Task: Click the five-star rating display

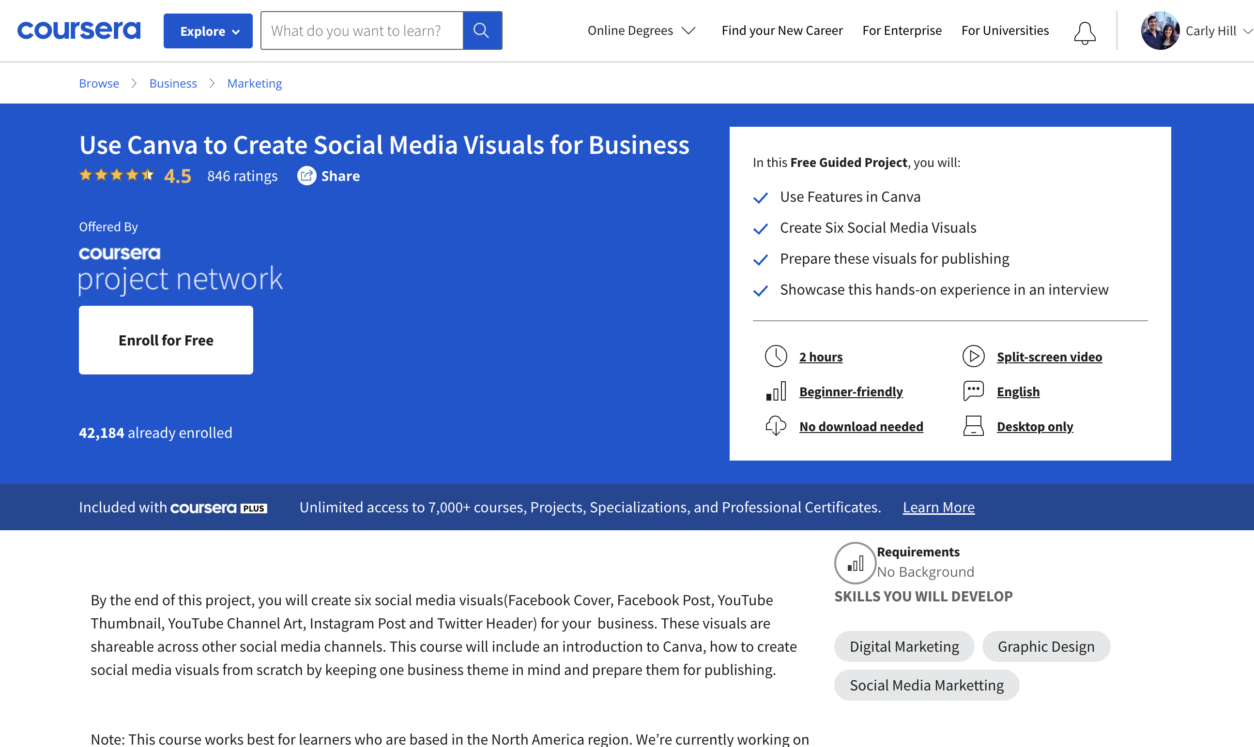Action: click(116, 175)
